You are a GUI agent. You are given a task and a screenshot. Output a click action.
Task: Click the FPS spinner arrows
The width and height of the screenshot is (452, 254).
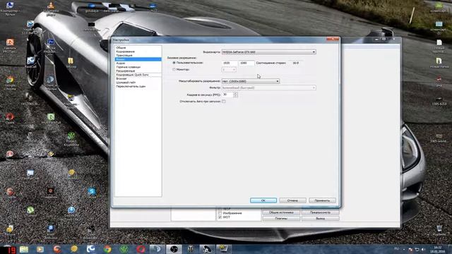(x=235, y=95)
